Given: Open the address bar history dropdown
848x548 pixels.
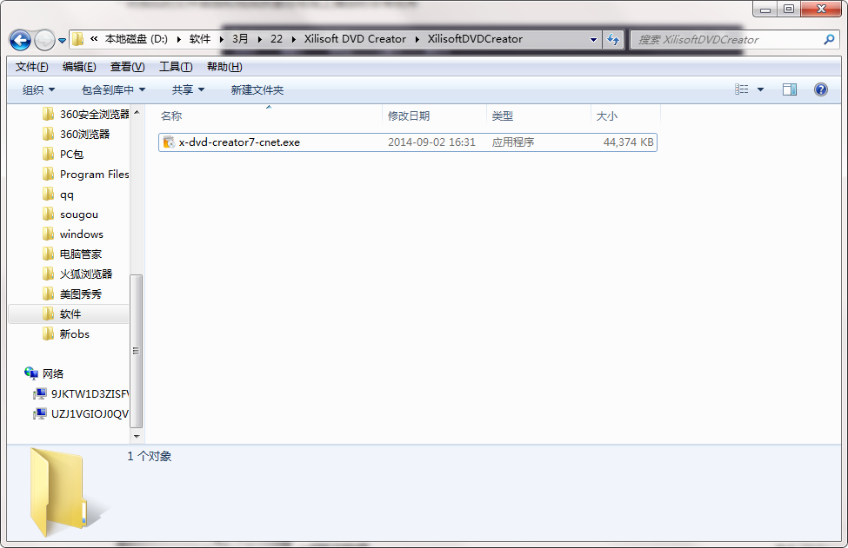Looking at the screenshot, I should click(x=593, y=39).
